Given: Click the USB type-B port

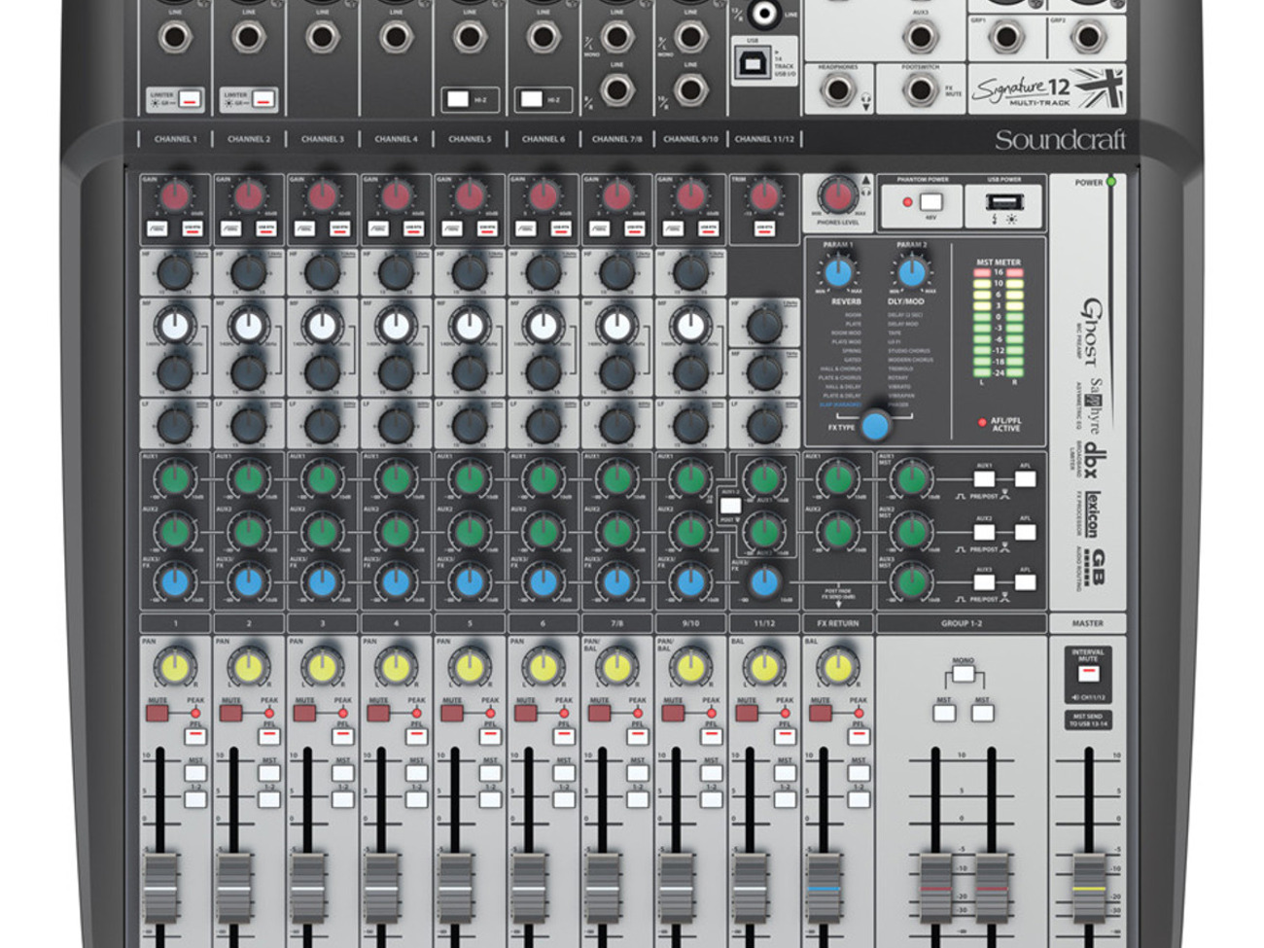Looking at the screenshot, I should (x=752, y=61).
